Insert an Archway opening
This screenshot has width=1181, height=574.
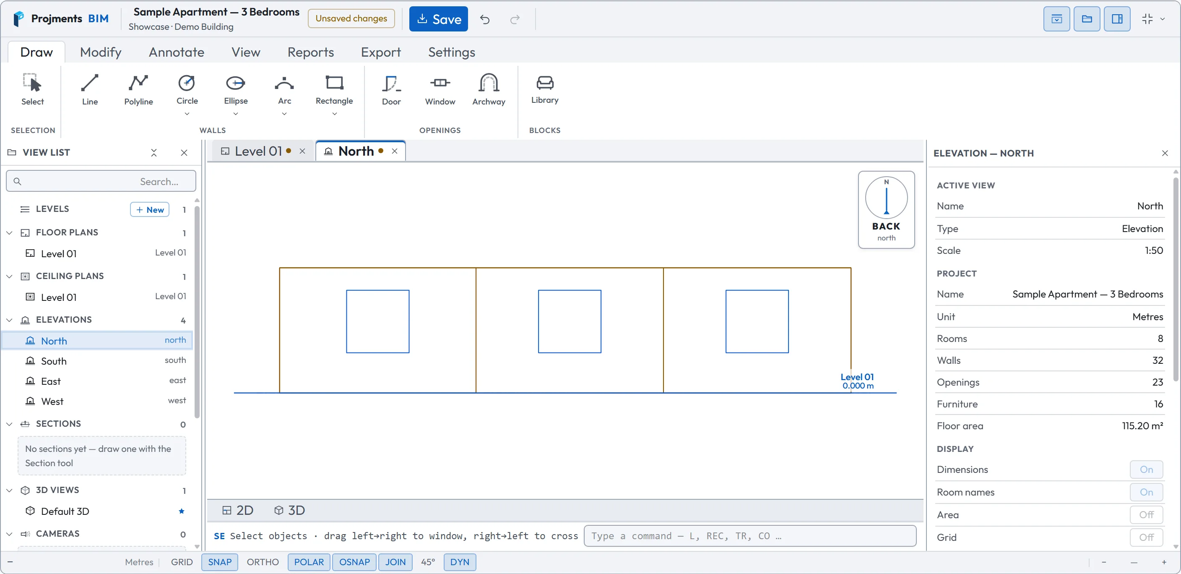click(x=489, y=89)
